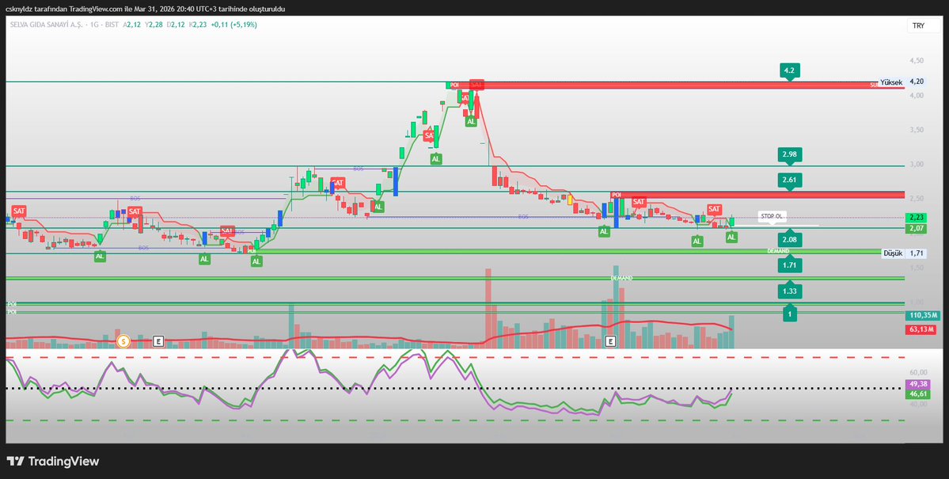The width and height of the screenshot is (949, 479).
Task: Click the 3,50 price axis value
Action: (917, 130)
